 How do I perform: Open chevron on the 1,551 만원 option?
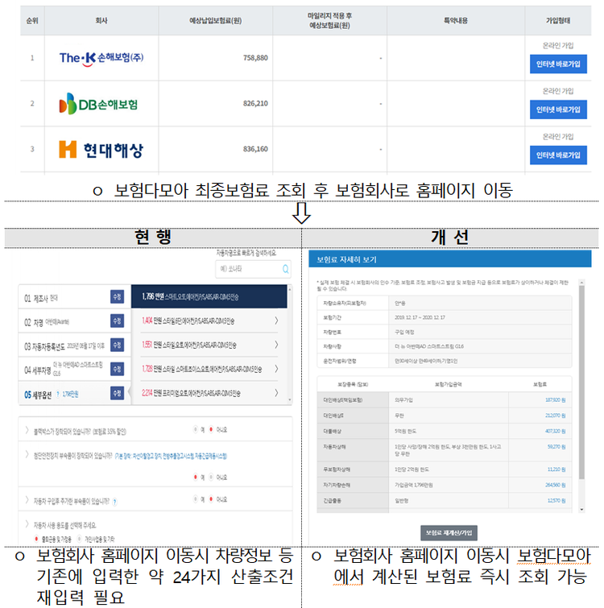[x=276, y=345]
